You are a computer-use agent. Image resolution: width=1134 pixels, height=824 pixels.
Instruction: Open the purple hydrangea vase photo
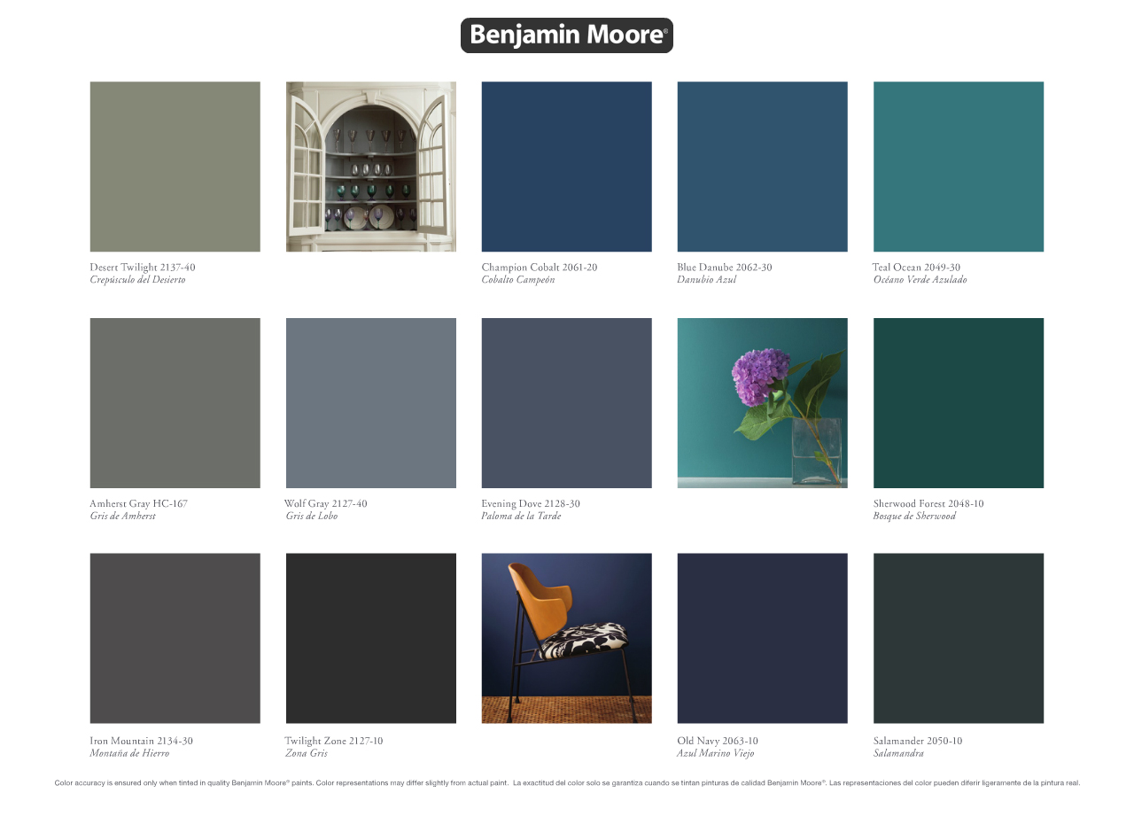pyautogui.click(x=763, y=403)
